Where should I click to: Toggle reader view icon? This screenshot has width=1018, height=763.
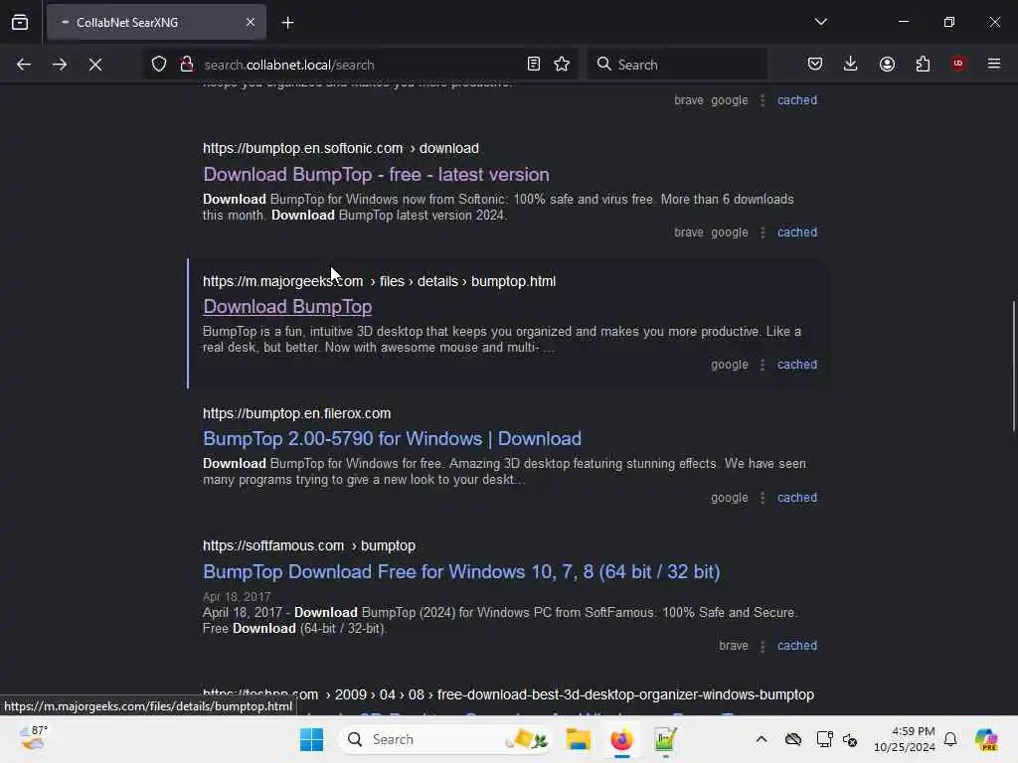534,65
